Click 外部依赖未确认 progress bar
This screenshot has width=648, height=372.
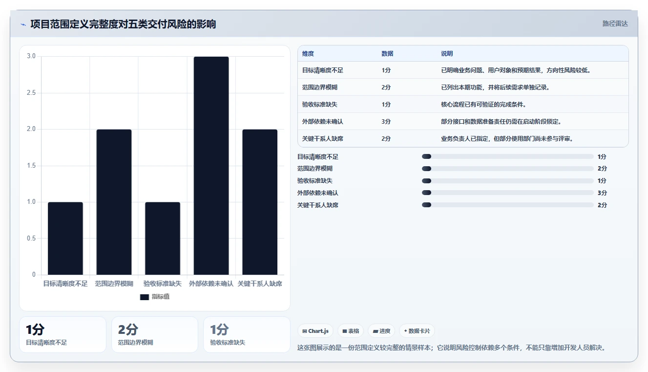[508, 193]
